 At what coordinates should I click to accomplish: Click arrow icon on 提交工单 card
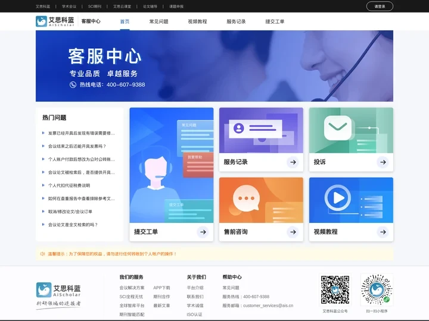(203, 232)
